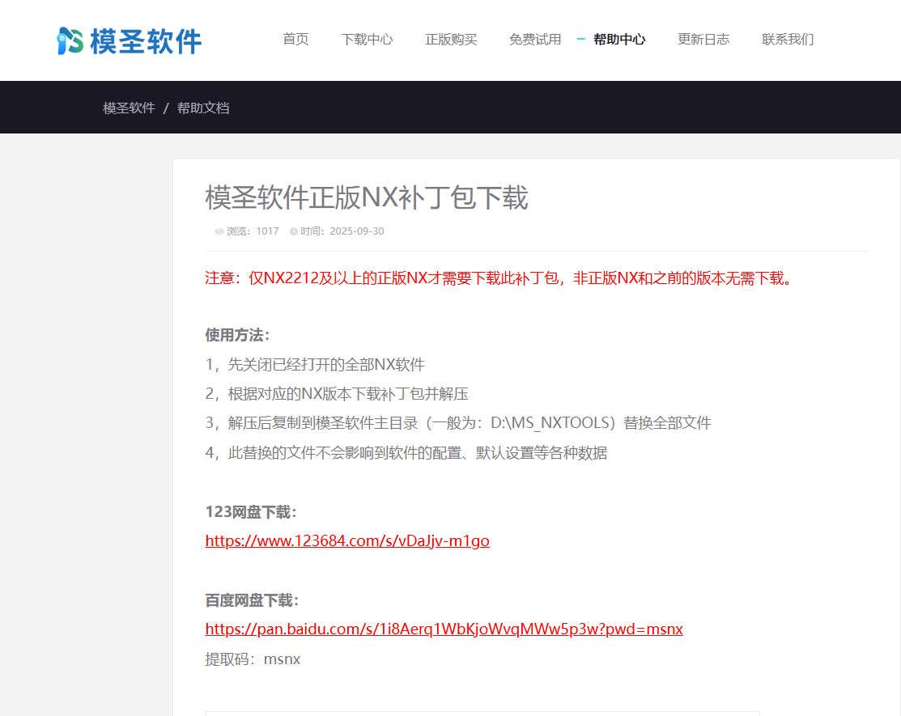Viewport: 901px width, 716px height.
Task: Click 帮助文档 breadcrumb link
Action: (203, 108)
